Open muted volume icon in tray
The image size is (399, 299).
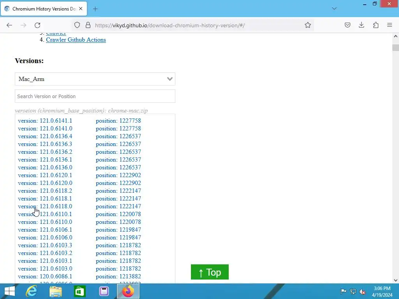pyautogui.click(x=362, y=291)
